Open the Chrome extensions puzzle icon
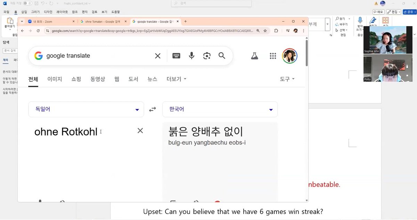Viewport: 417px width, 220px height. [x=276, y=31]
